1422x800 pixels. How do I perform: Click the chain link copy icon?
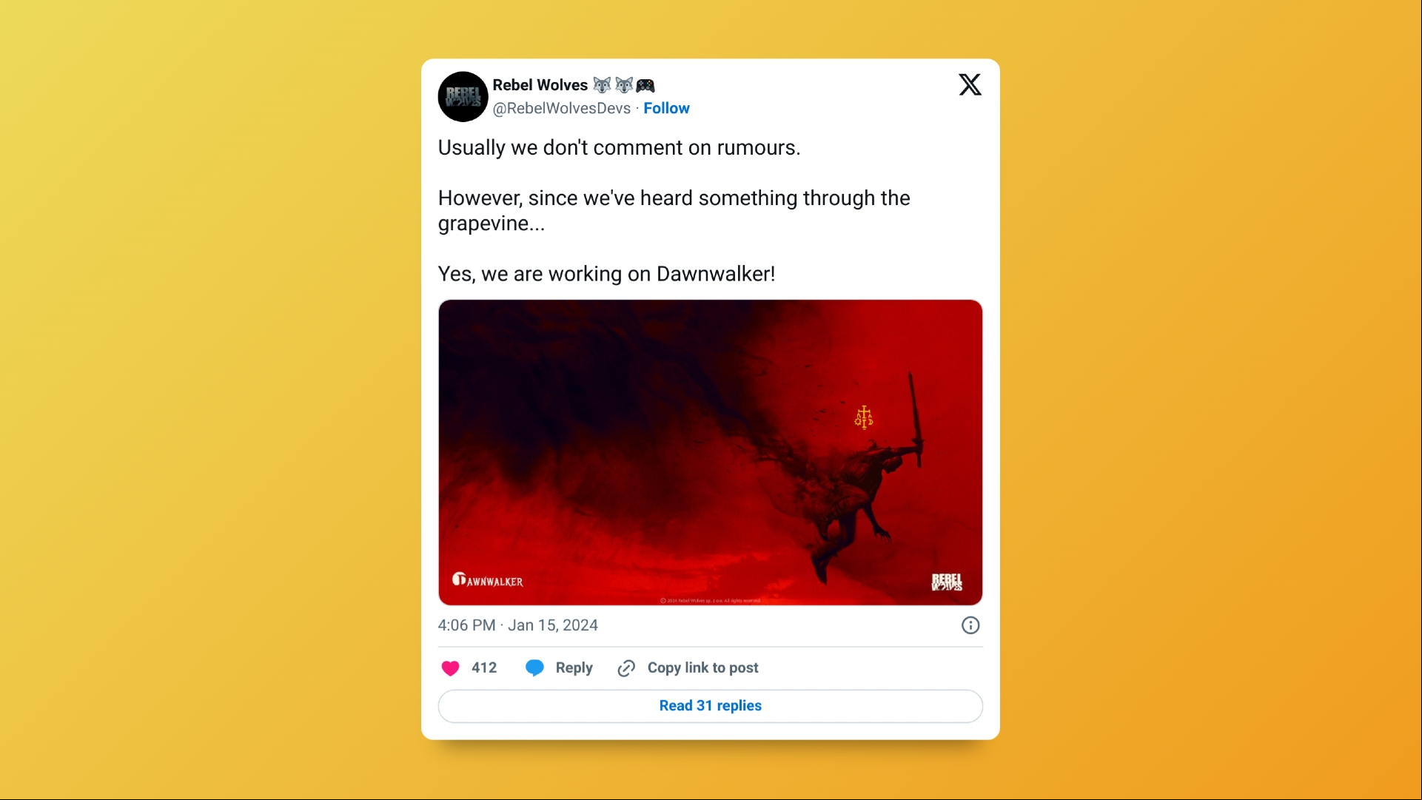tap(626, 668)
